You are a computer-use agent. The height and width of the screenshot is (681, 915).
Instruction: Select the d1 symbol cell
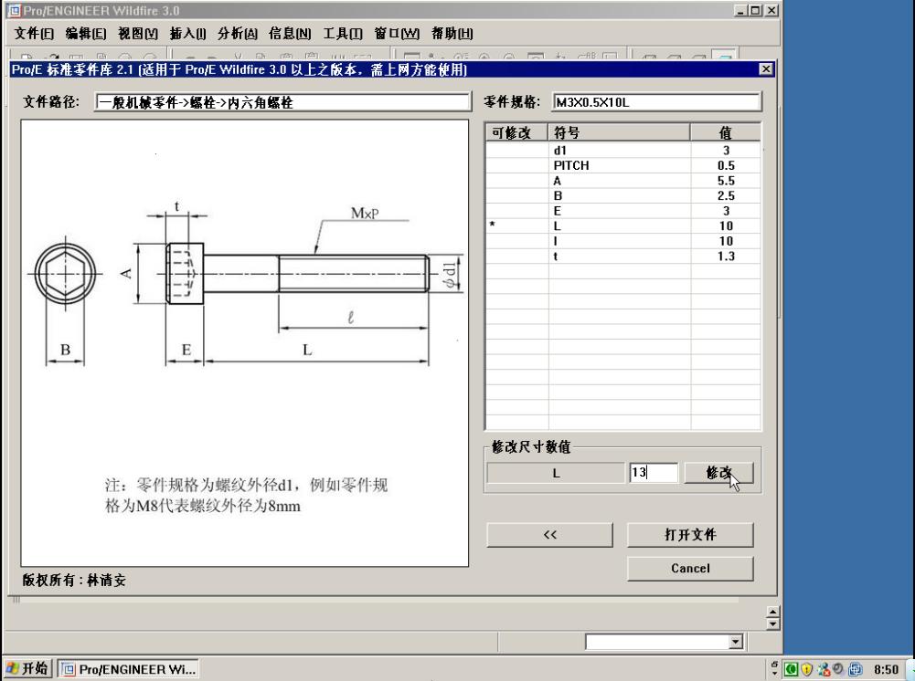coord(619,151)
